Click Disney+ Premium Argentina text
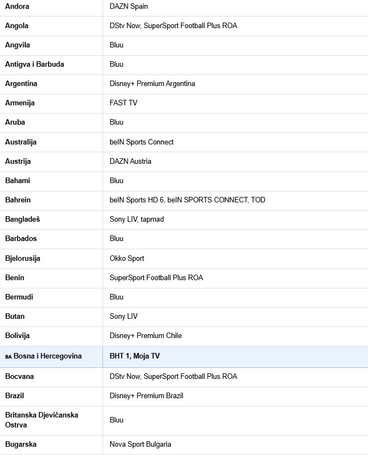Viewport: 368px width, 455px height. coord(152,84)
